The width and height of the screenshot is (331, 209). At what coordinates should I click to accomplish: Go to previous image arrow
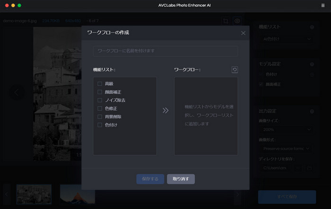17,92
